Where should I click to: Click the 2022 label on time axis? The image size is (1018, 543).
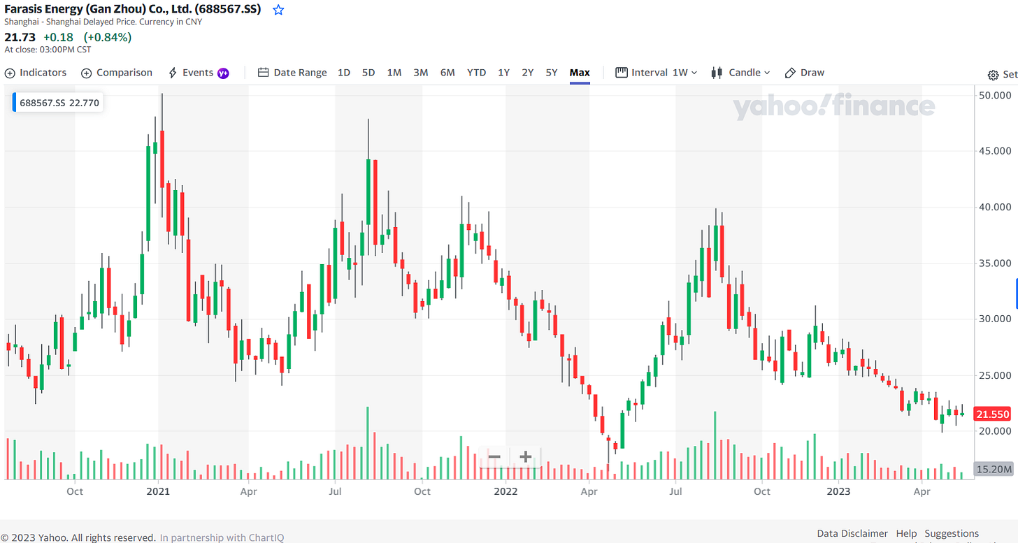coord(506,491)
